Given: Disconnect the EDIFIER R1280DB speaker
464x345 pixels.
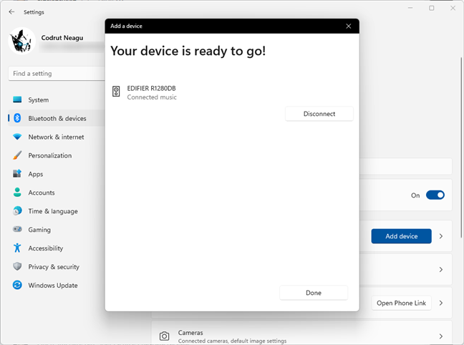Looking at the screenshot, I should [319, 114].
